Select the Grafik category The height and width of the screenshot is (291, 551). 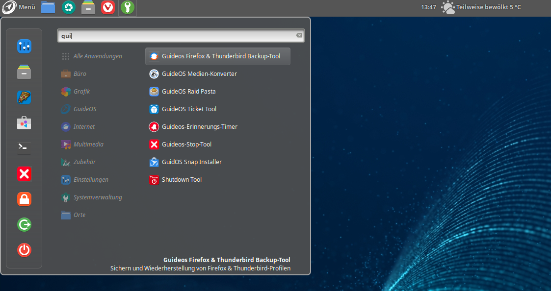[x=76, y=91]
